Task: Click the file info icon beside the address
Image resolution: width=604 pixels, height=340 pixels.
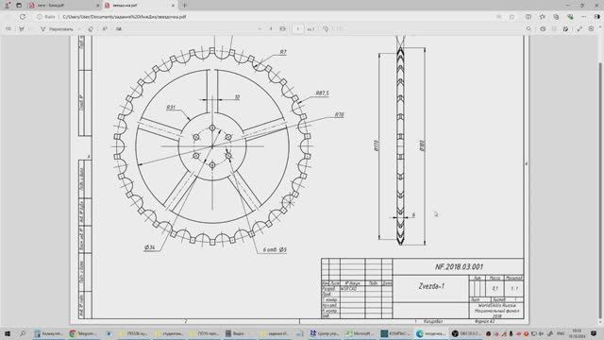Action: click(x=40, y=17)
